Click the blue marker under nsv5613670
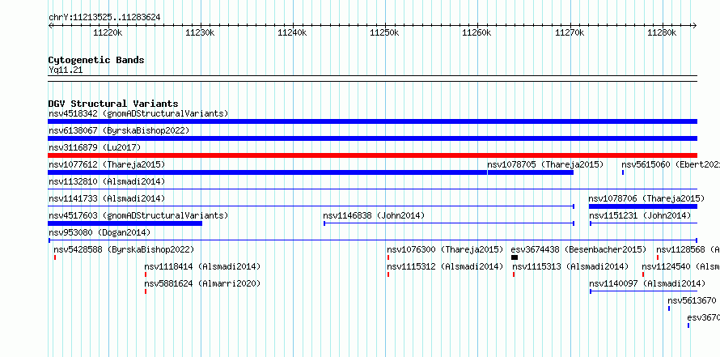Screen dimensions: 720x357 pyautogui.click(x=669, y=308)
